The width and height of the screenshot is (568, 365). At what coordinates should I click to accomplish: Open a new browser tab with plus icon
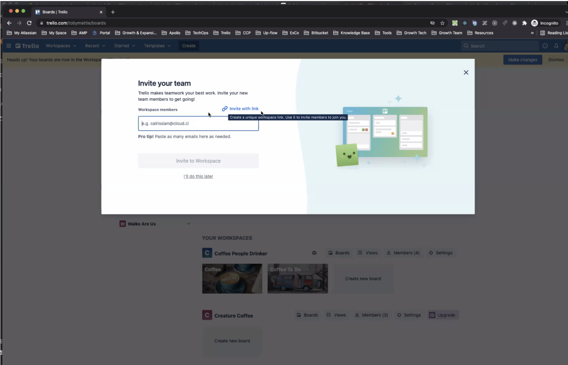pyautogui.click(x=113, y=12)
